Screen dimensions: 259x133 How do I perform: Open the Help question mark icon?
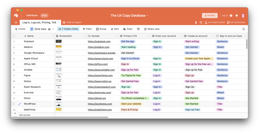click(x=231, y=15)
